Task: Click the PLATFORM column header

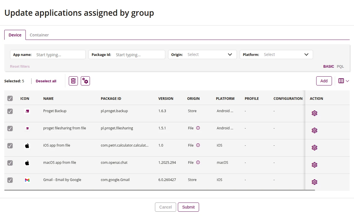Action: tap(225, 98)
